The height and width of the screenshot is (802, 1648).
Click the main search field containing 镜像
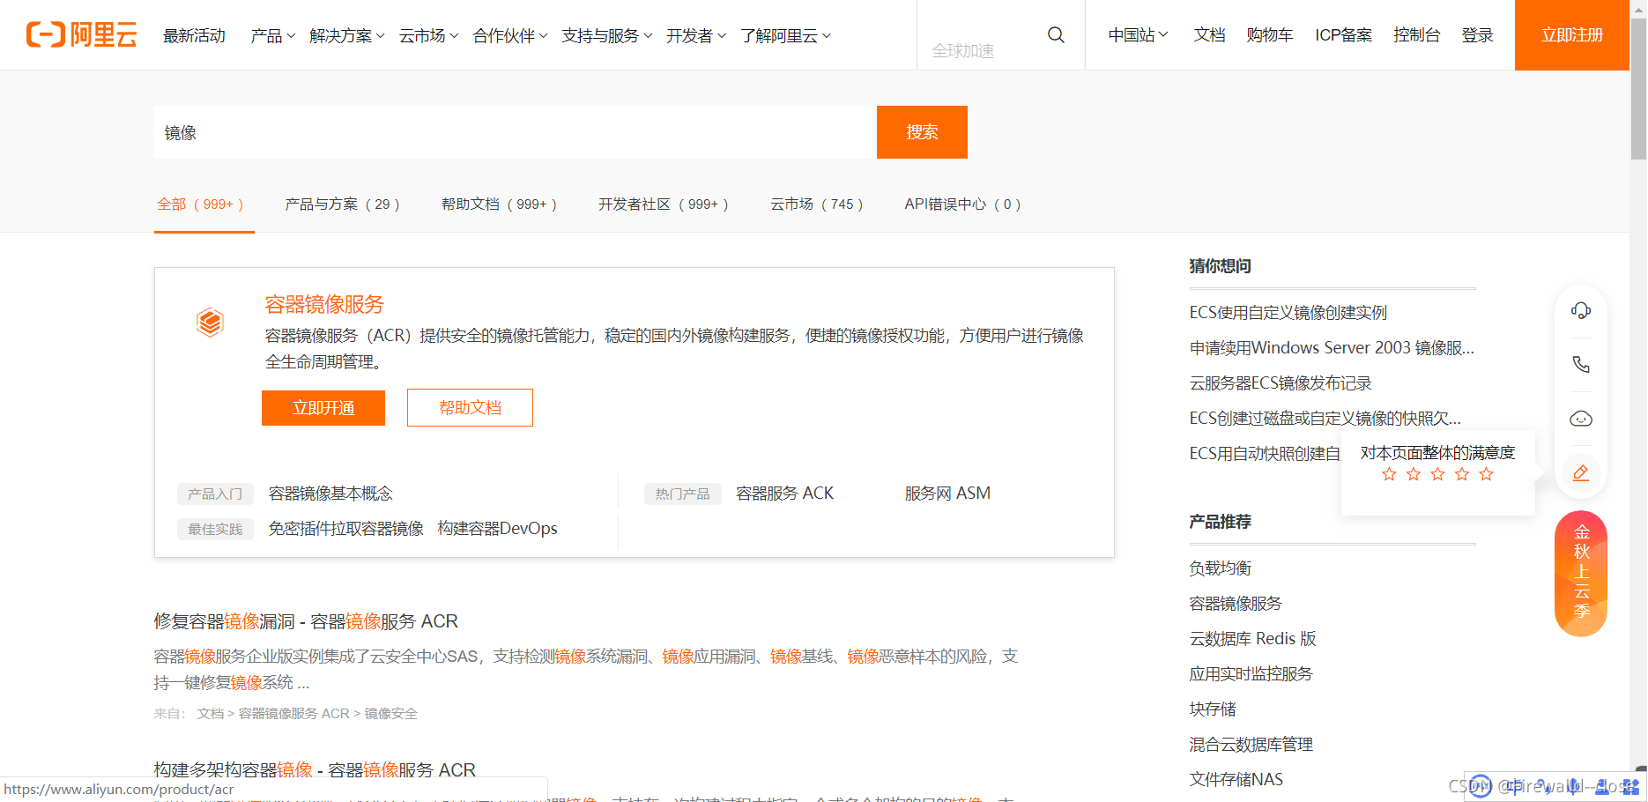click(516, 132)
